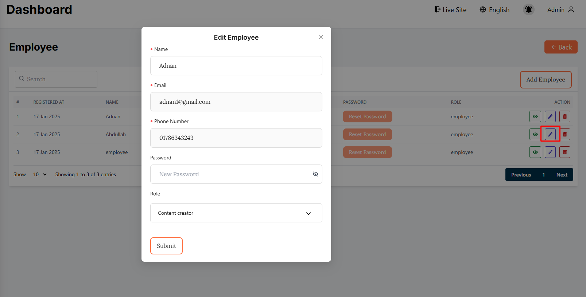Click edit pencil icon for Abdullah row
586x297 pixels.
coord(550,134)
